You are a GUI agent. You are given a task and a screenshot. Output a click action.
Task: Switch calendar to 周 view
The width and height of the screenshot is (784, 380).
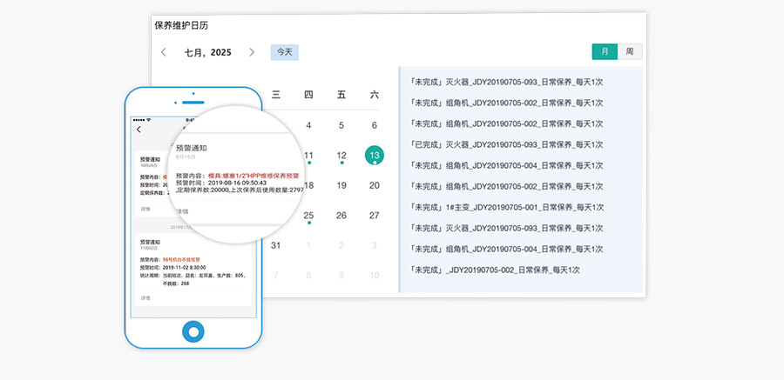(629, 51)
